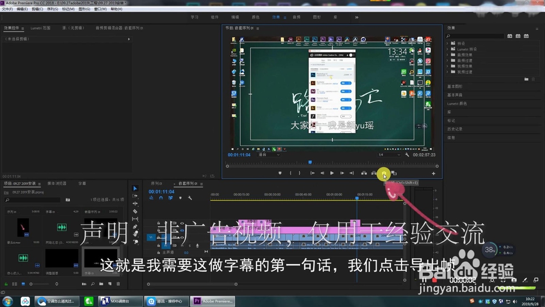
Task: Go to In point
Action: coord(312,173)
